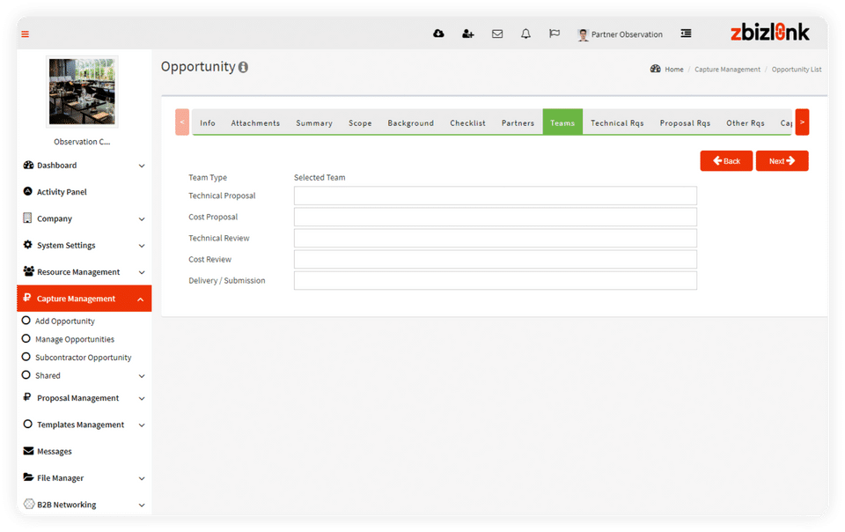This screenshot has width=845, height=532.
Task: Click the Partner Observation user avatar
Action: tap(583, 34)
